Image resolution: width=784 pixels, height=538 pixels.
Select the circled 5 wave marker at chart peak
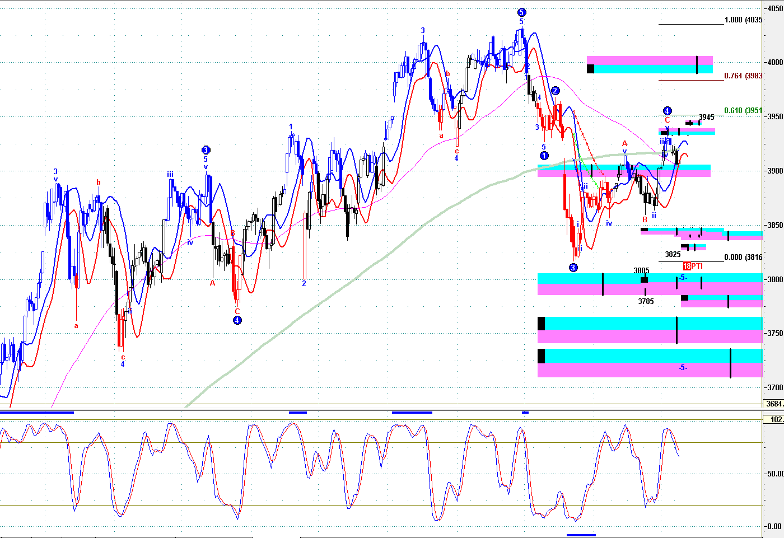point(521,12)
